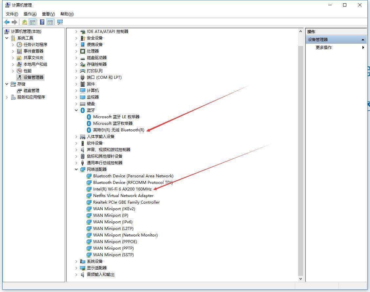
Task: Click the 处理器 processor icon
Action: point(83,51)
